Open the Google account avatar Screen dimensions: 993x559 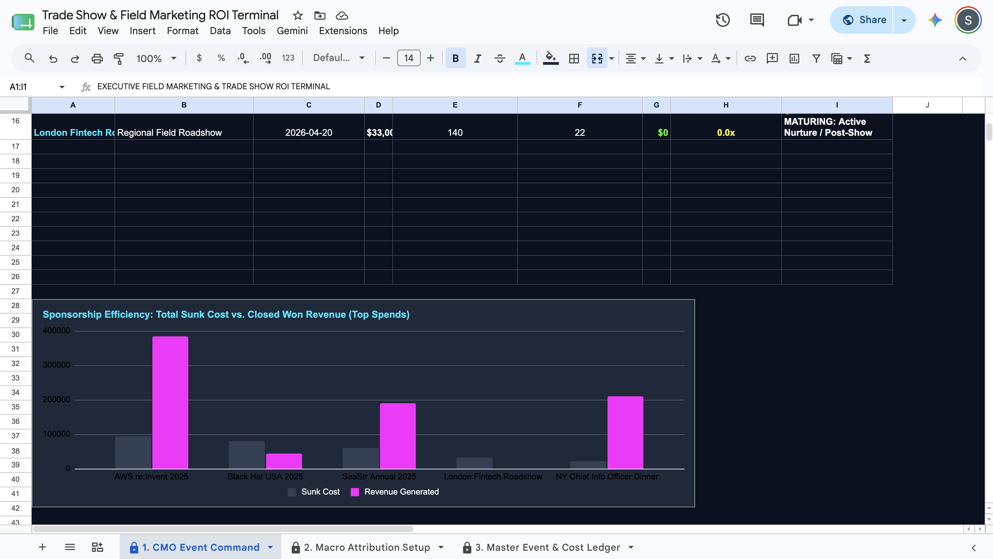(x=967, y=20)
